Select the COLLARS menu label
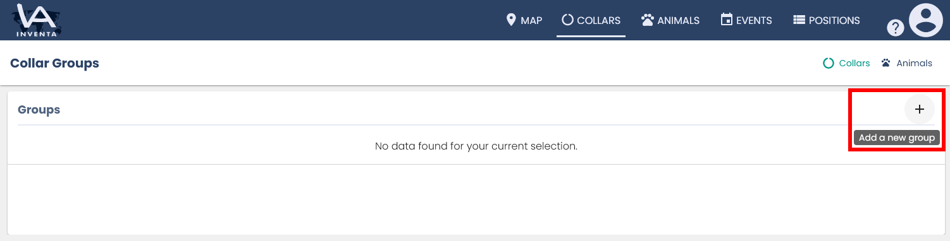Image resolution: width=950 pixels, height=241 pixels. coord(598,20)
